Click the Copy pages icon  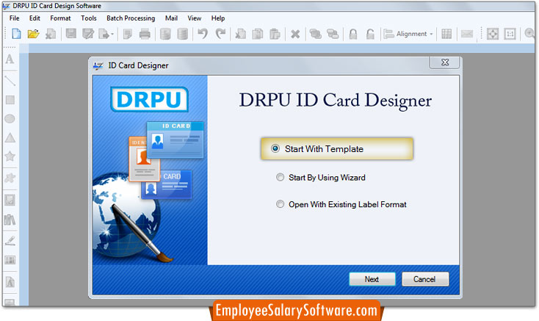pos(258,34)
